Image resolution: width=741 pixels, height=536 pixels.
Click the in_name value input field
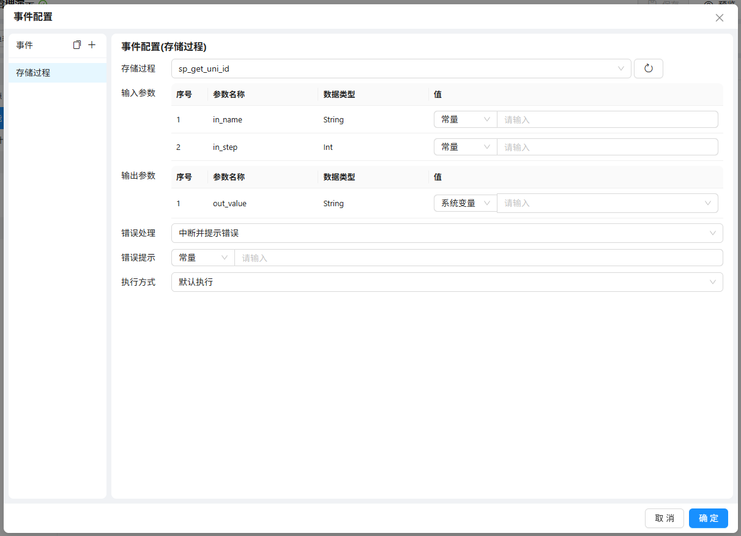click(x=608, y=119)
